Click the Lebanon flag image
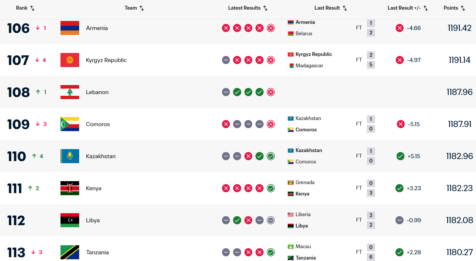Screen dimensions: 476x261 click(70, 92)
